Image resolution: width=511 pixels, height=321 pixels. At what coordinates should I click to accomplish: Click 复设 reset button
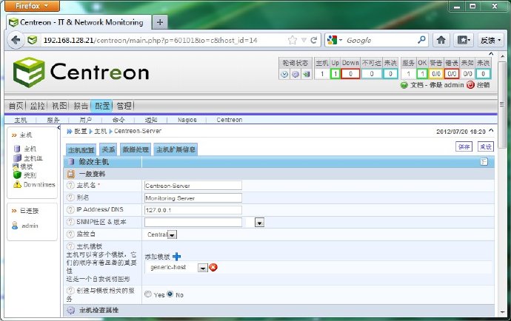(486, 146)
